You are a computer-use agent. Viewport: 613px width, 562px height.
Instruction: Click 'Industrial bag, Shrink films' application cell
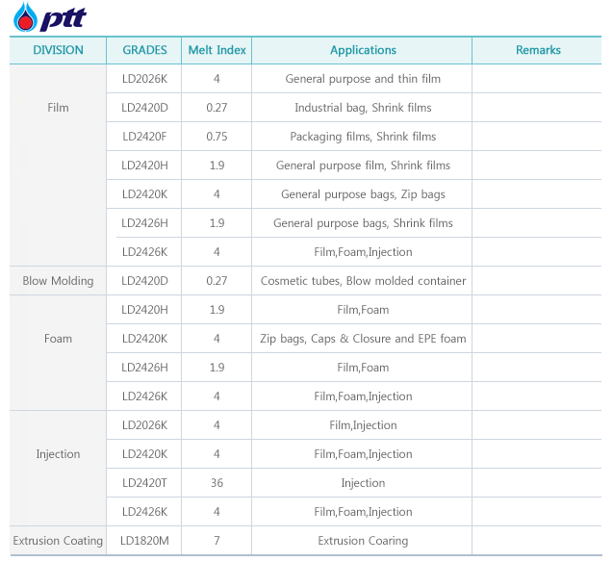click(363, 108)
